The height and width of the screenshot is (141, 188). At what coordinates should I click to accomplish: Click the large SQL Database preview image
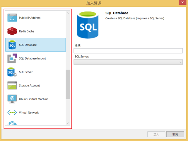88,25
